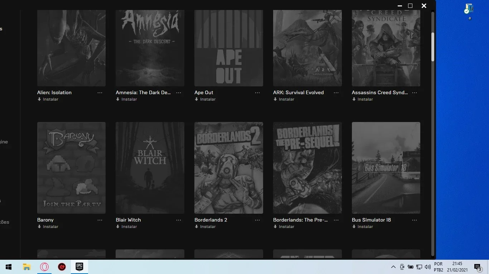489x274 pixels.
Task: Launch the Opera browser from the taskbar
Action: point(44,267)
